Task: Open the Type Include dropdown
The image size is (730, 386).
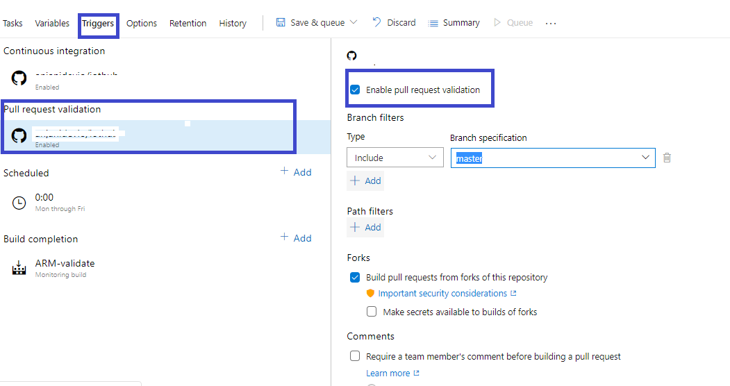Action: pyautogui.click(x=395, y=158)
